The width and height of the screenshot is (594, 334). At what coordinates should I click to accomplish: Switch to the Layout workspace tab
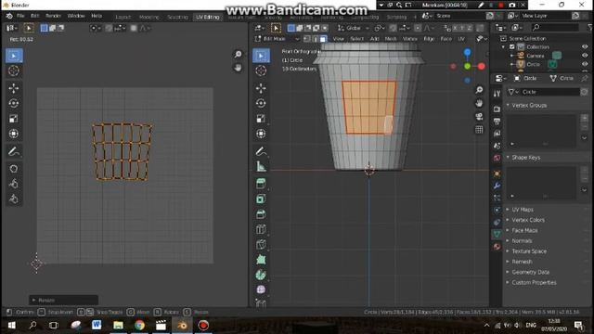pyautogui.click(x=123, y=17)
